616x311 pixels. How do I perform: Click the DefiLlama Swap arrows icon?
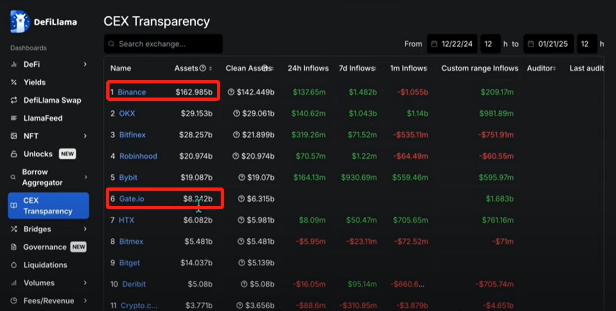[x=14, y=100]
